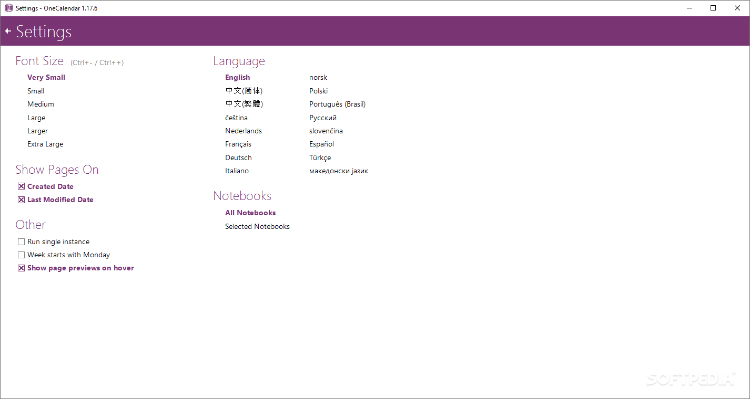This screenshot has width=750, height=399.
Task: Enable Run single instance
Action: point(21,241)
